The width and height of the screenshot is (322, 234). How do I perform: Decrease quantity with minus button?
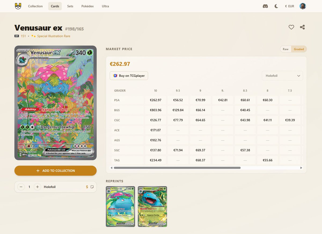(x=21, y=187)
